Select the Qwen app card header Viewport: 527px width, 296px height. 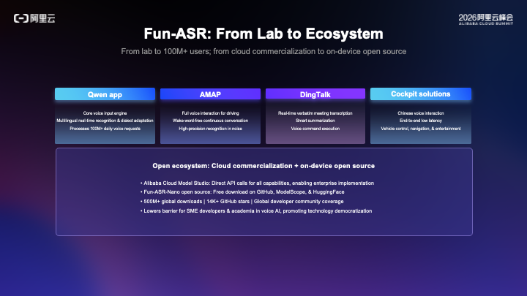105,94
